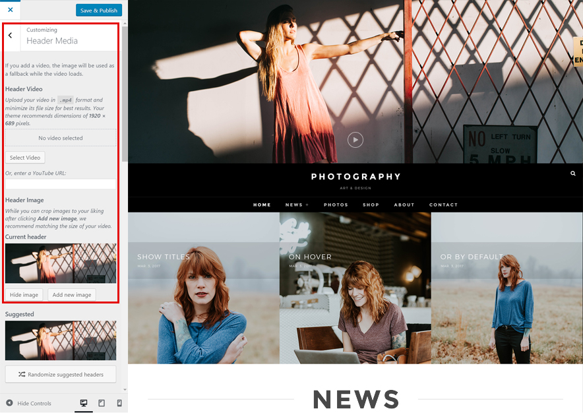Click the search icon in site header

point(573,174)
